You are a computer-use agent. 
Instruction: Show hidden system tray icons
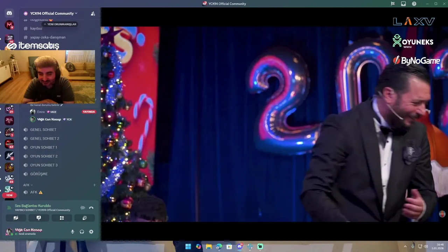(405, 246)
